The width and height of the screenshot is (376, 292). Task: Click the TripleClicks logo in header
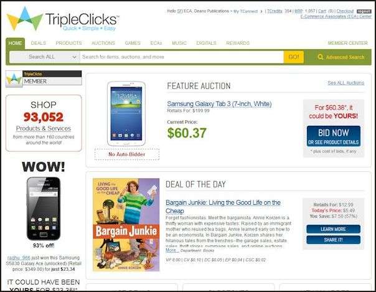[63, 19]
